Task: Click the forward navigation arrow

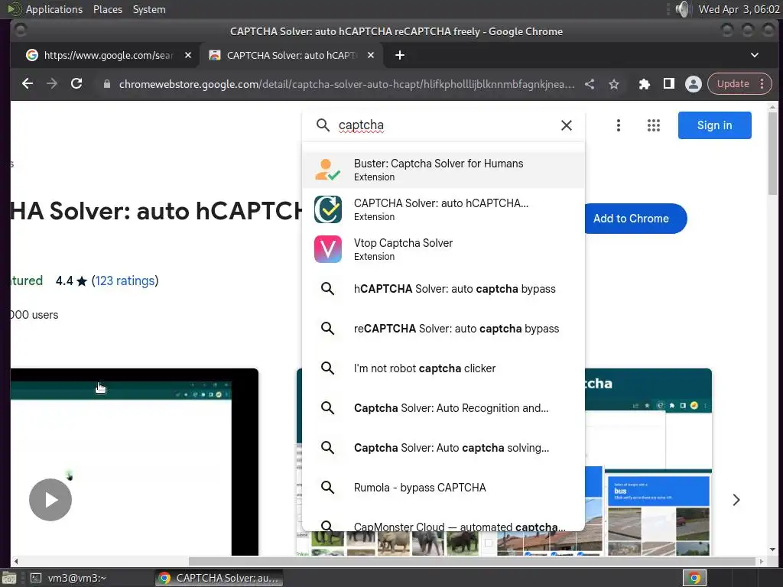Action: pos(52,84)
